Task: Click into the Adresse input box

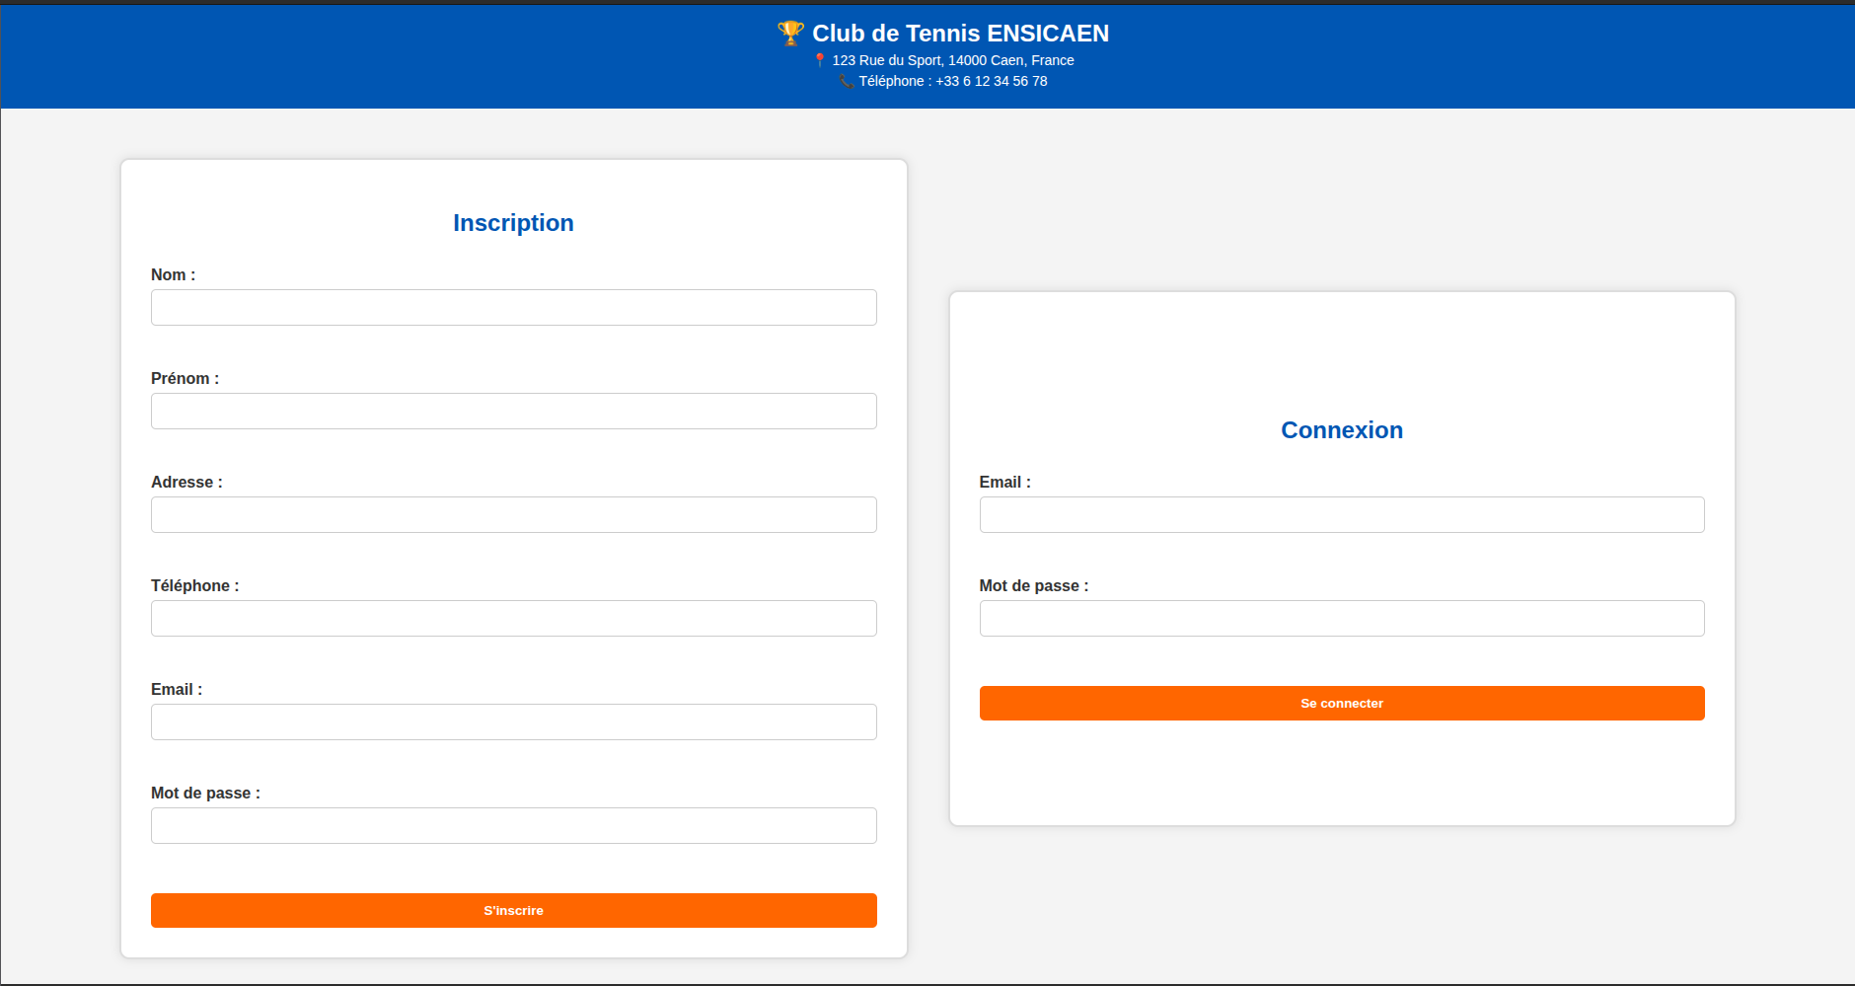Action: (x=513, y=514)
